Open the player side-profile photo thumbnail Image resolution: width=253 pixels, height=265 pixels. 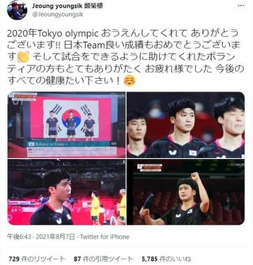(67, 192)
